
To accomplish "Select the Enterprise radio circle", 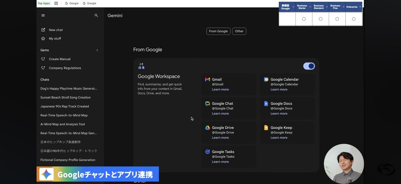I will click(x=354, y=19).
